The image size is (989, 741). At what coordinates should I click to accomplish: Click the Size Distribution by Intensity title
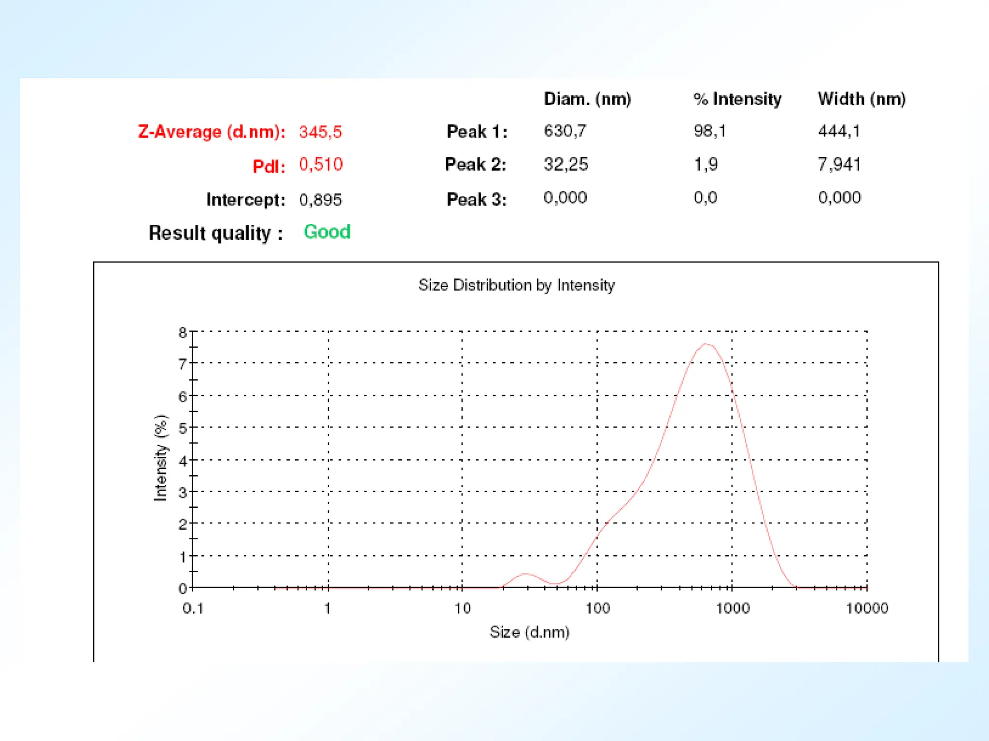click(x=516, y=285)
